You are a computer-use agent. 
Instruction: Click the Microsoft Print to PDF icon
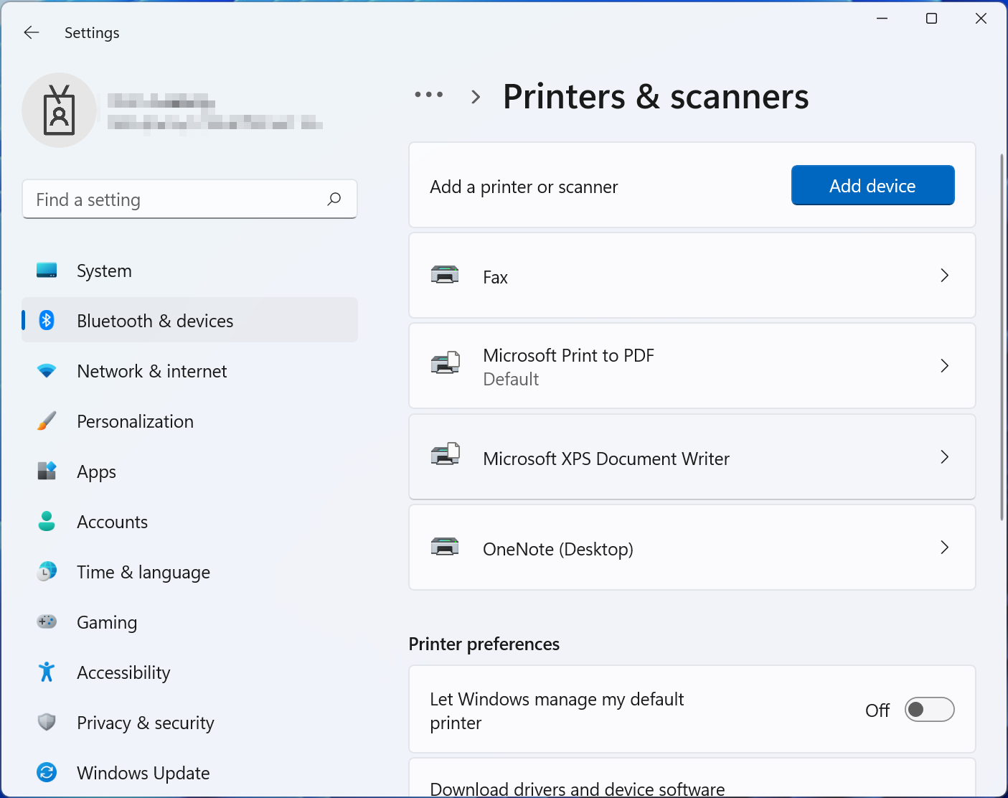coord(445,363)
